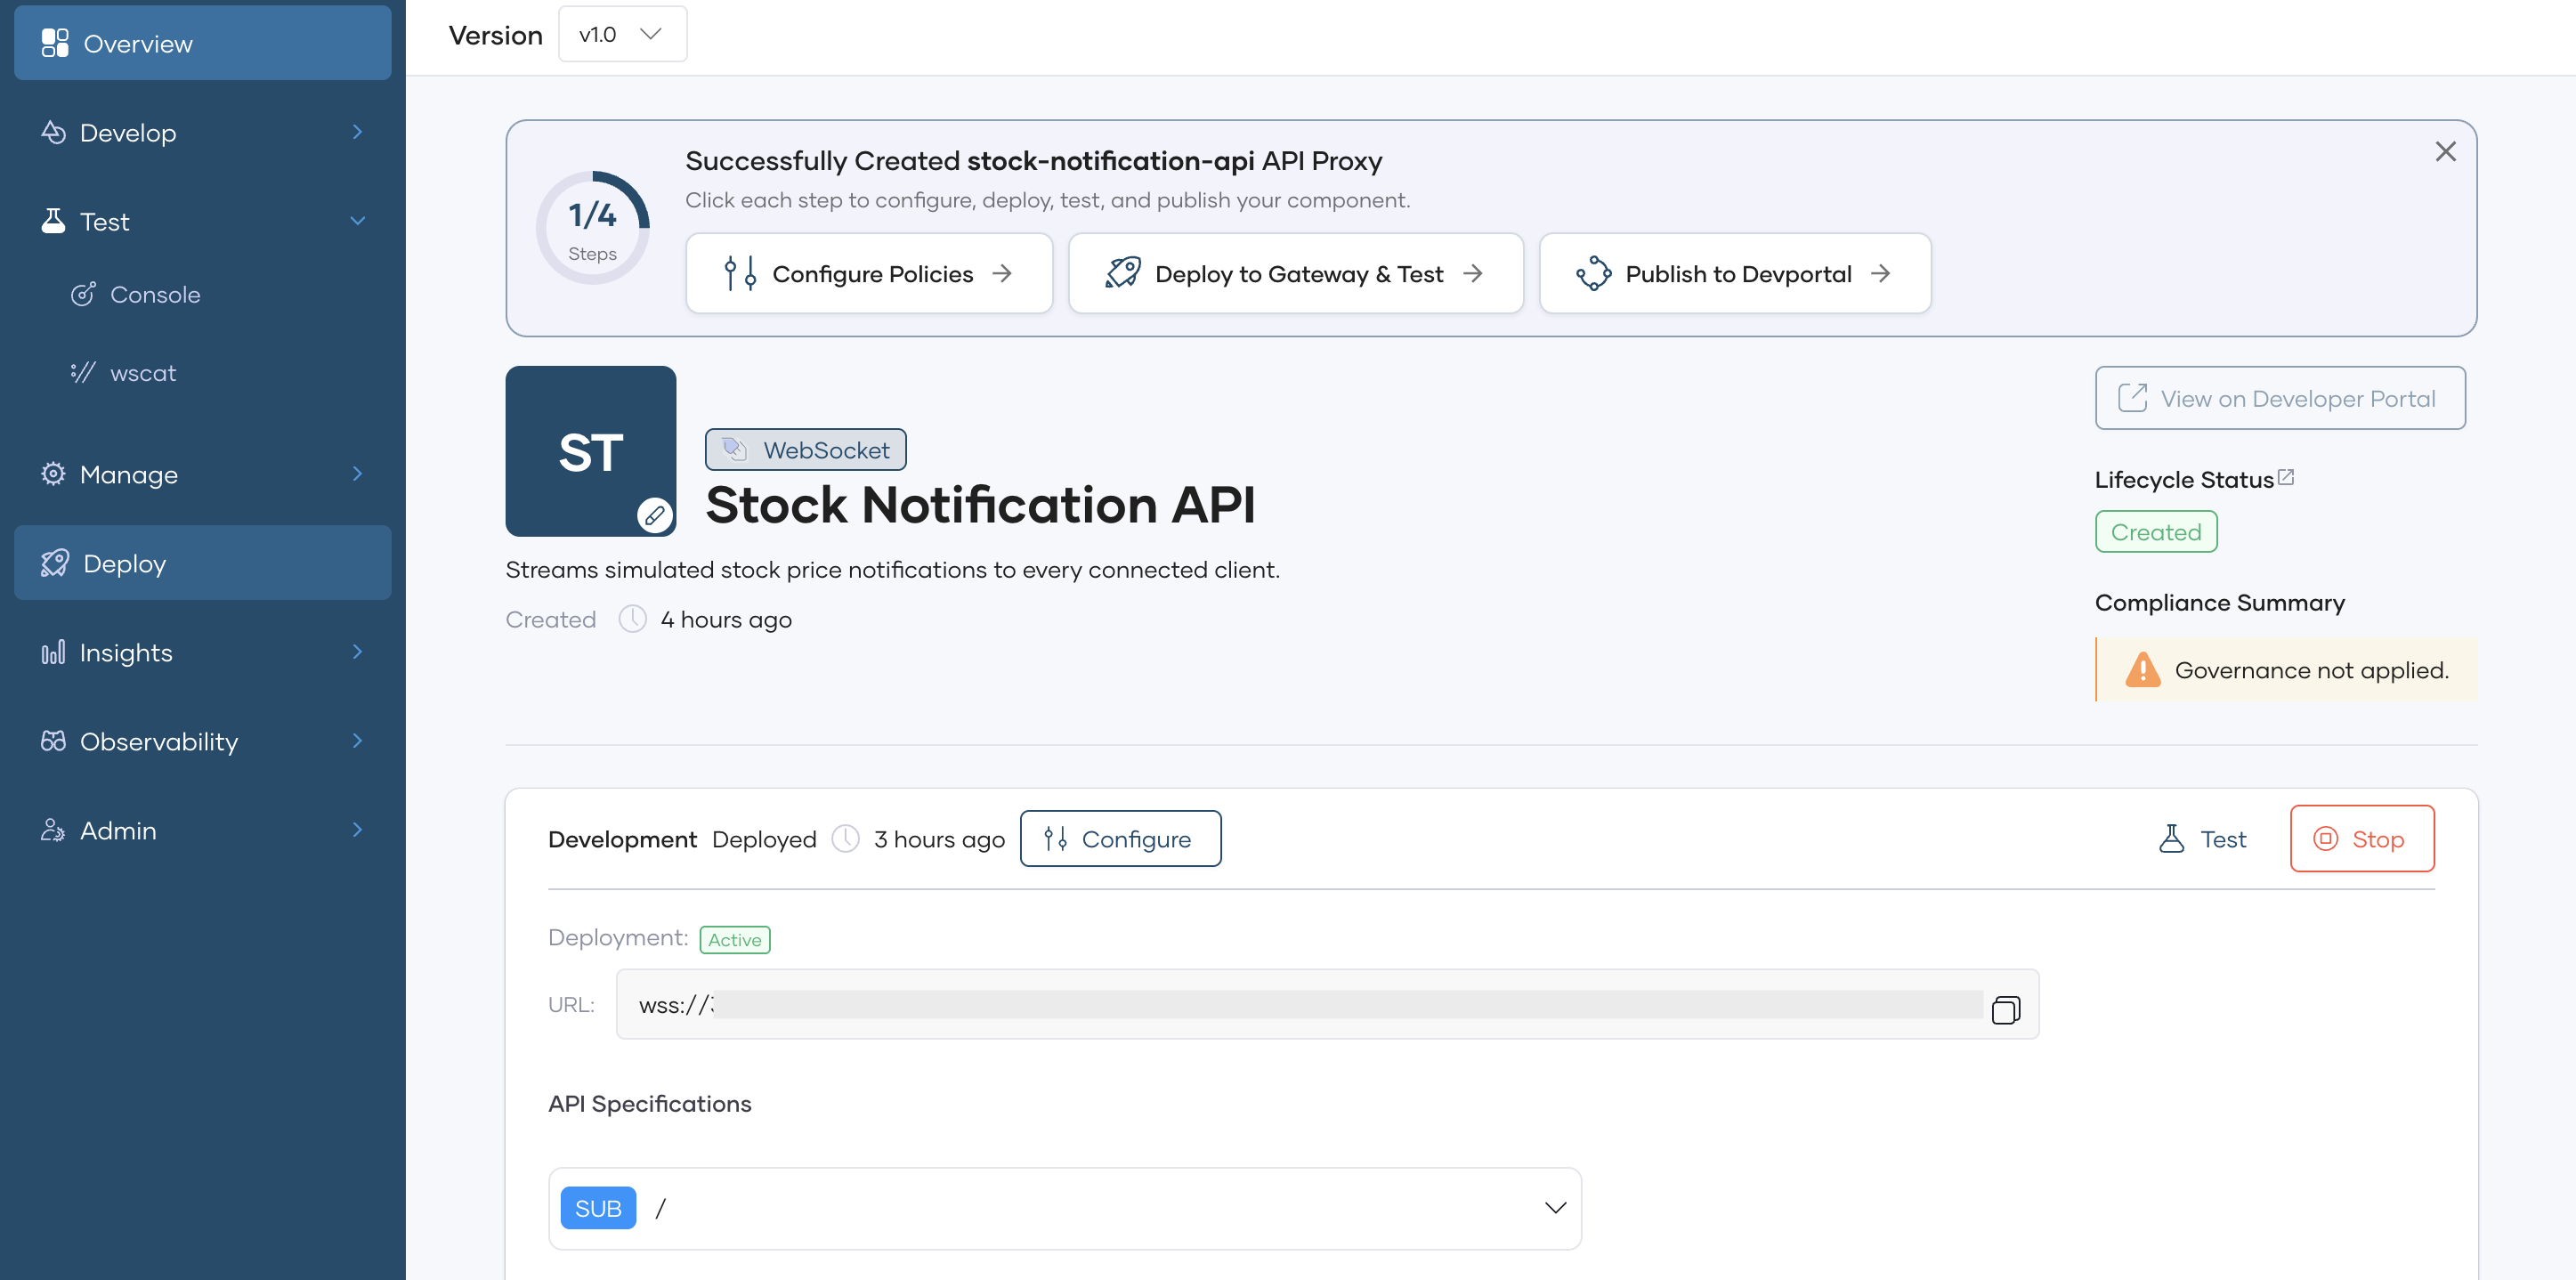2576x1280 pixels.
Task: Click Publish to Devportal step
Action: 1734,273
